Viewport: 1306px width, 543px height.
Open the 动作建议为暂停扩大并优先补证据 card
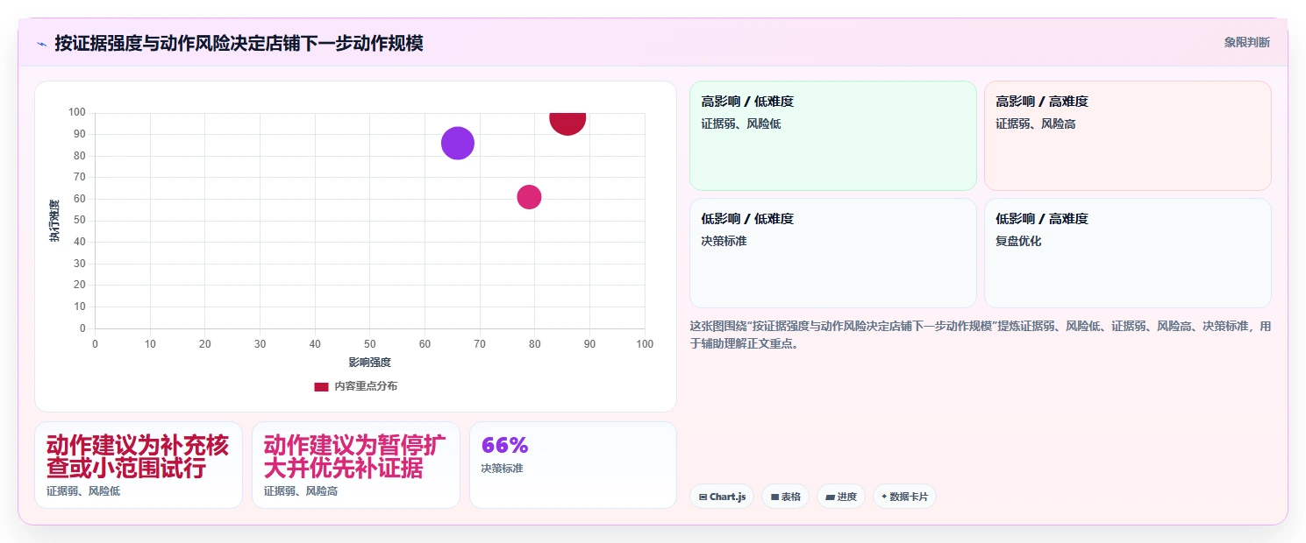click(x=356, y=465)
